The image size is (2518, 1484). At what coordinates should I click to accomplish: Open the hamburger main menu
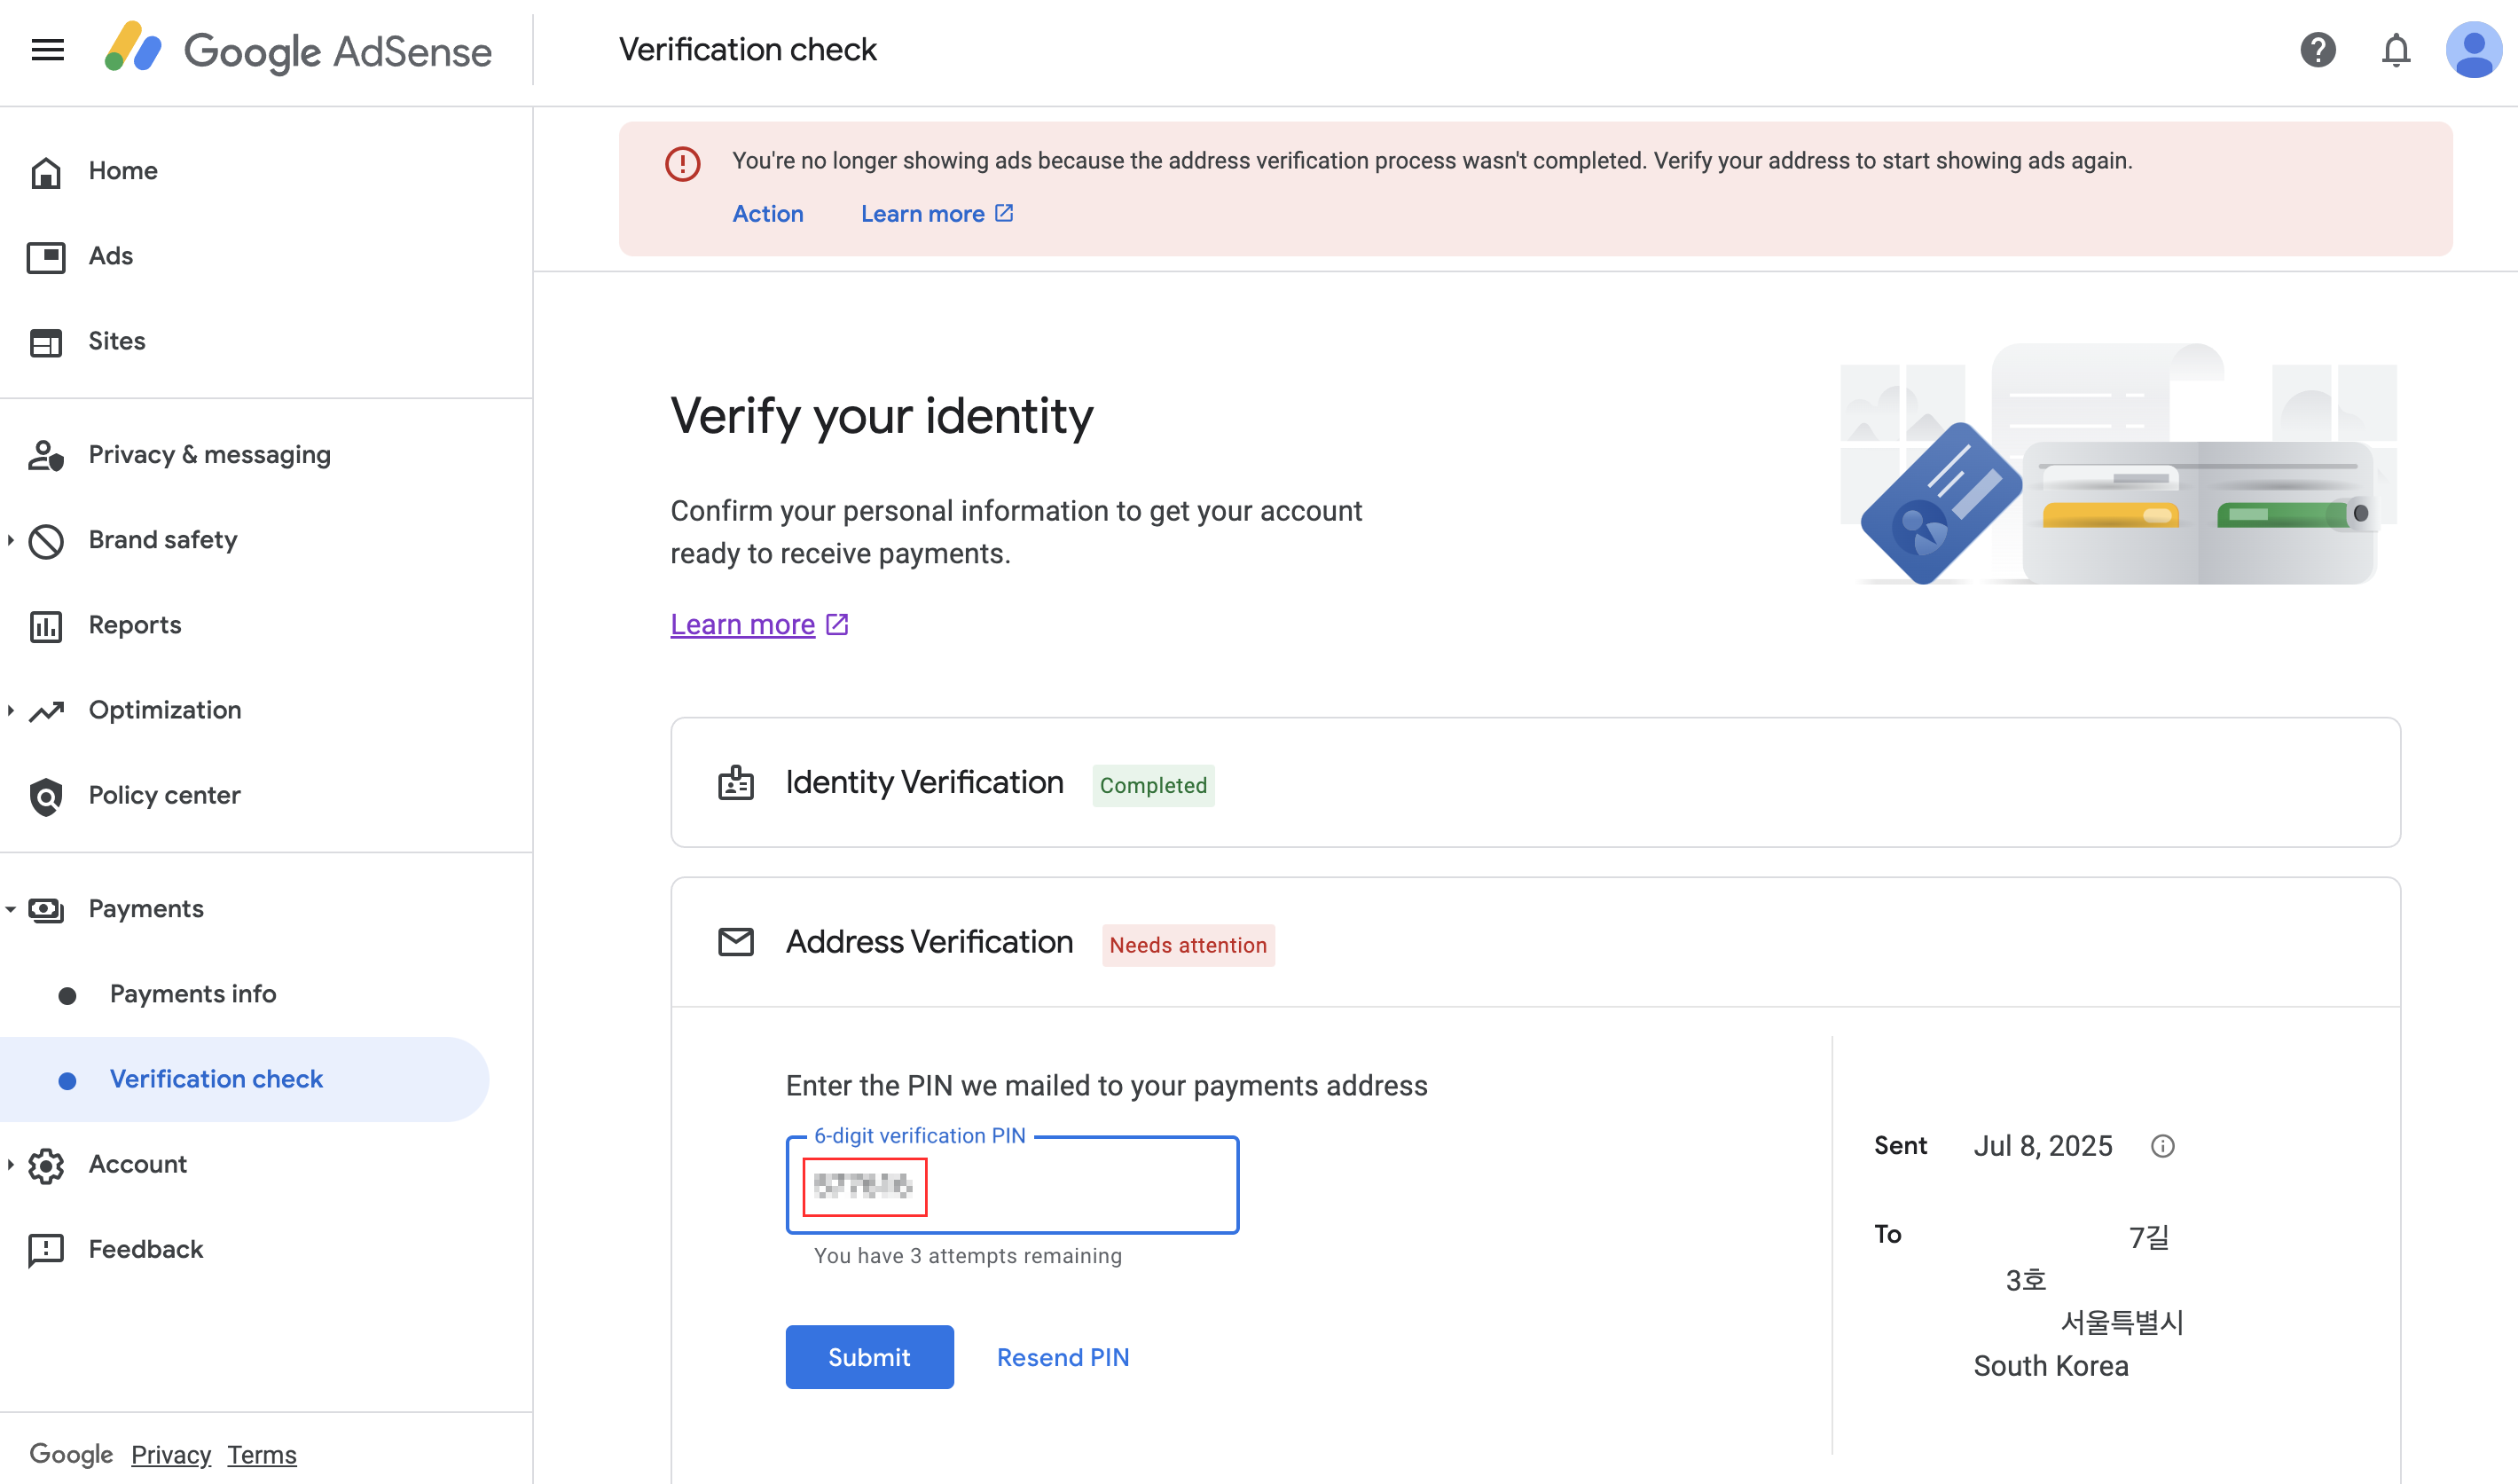pyautogui.click(x=48, y=50)
